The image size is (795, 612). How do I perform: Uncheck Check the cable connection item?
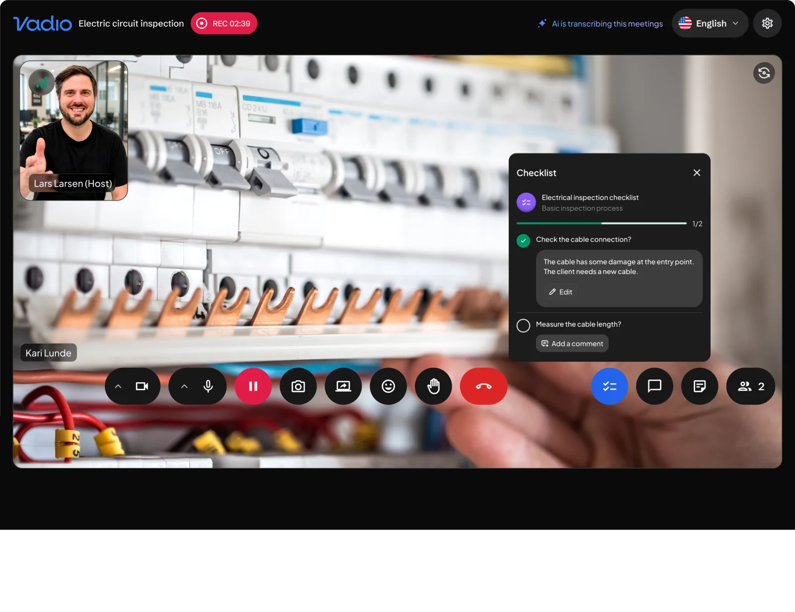point(523,241)
